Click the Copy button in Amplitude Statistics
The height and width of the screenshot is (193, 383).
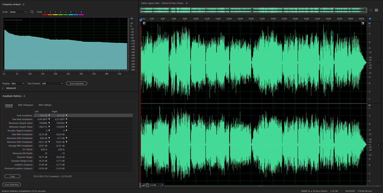click(12, 176)
